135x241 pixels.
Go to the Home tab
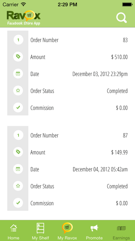13,231
